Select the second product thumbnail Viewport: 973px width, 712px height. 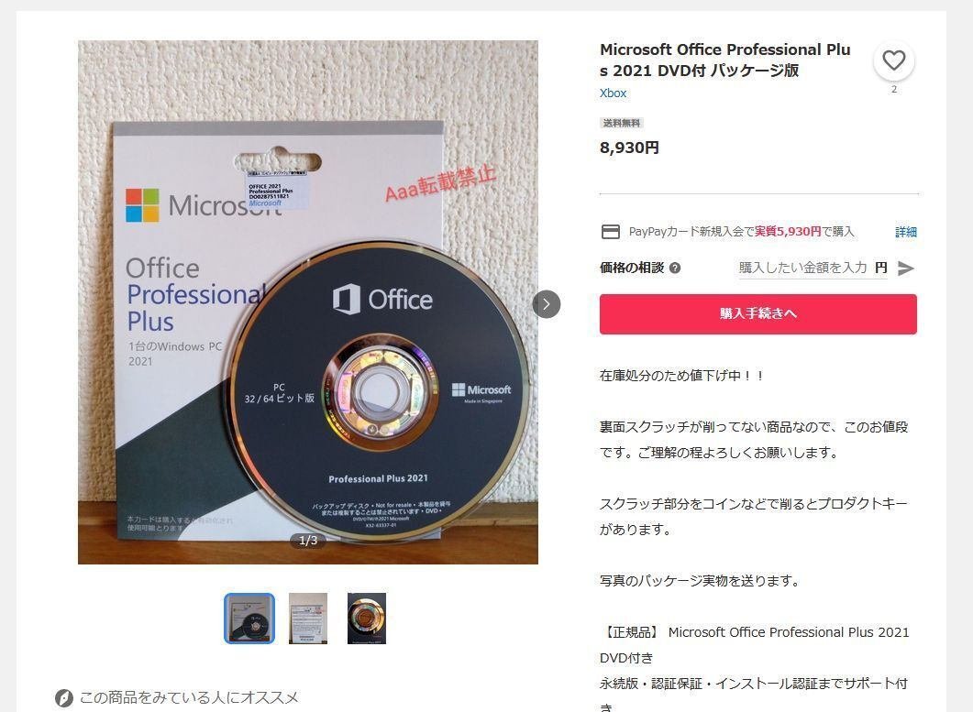click(x=308, y=619)
